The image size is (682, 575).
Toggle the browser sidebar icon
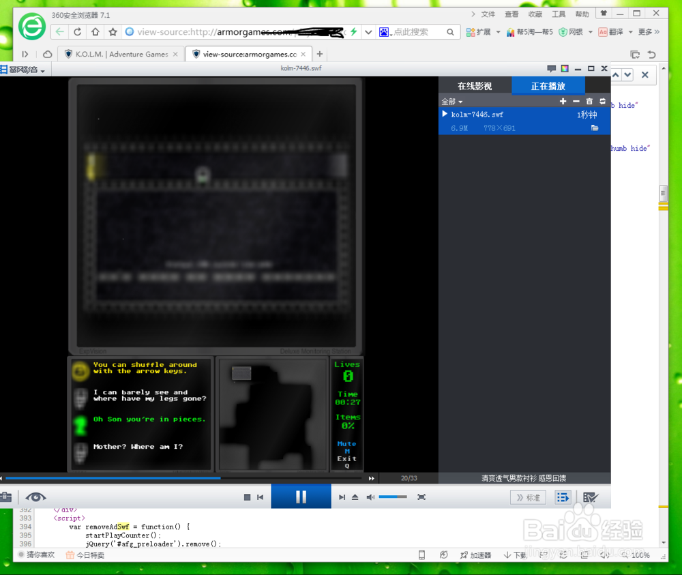(x=25, y=54)
